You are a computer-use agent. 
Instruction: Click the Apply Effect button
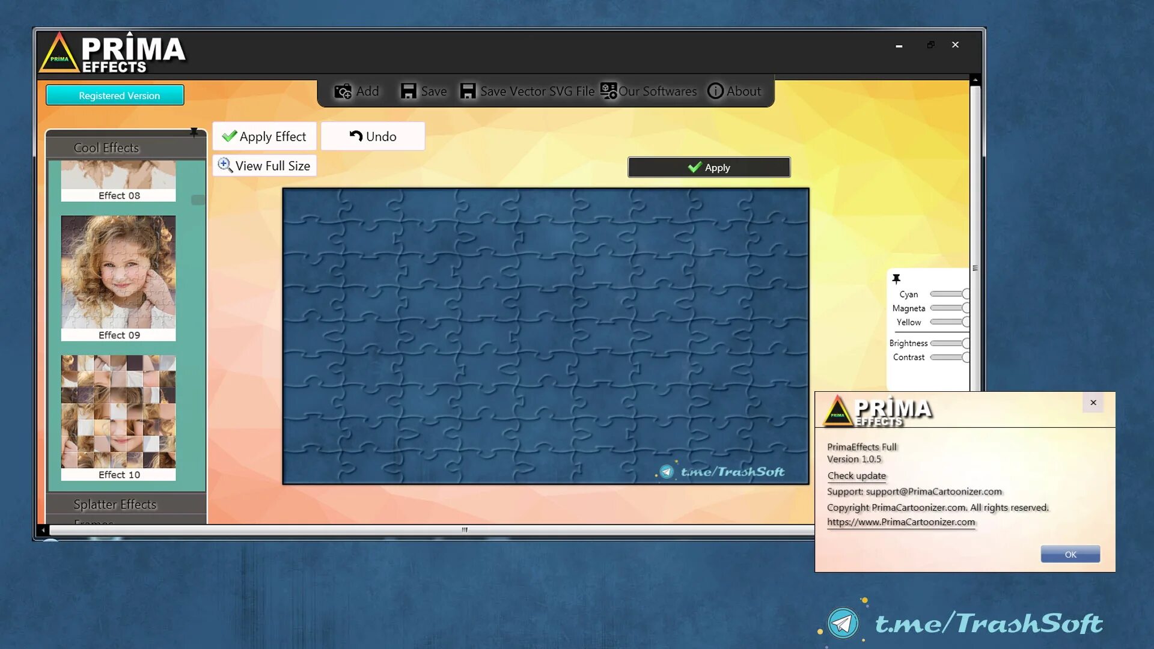264,136
